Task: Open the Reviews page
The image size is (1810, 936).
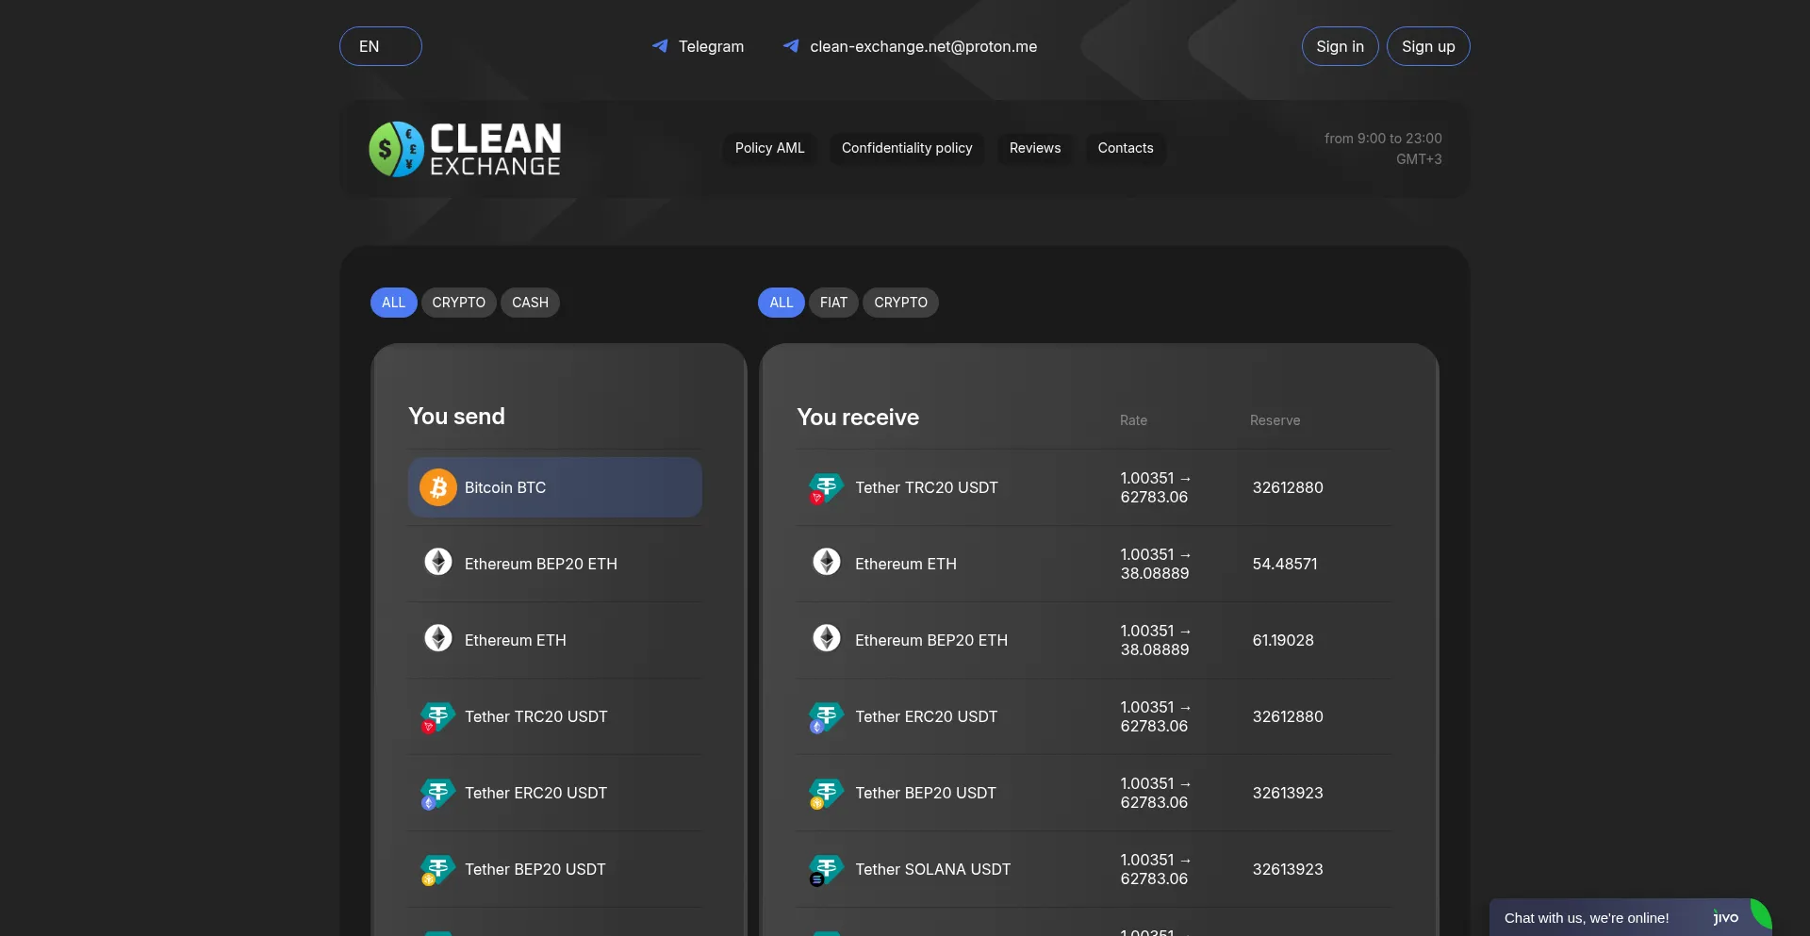Action: (x=1035, y=148)
